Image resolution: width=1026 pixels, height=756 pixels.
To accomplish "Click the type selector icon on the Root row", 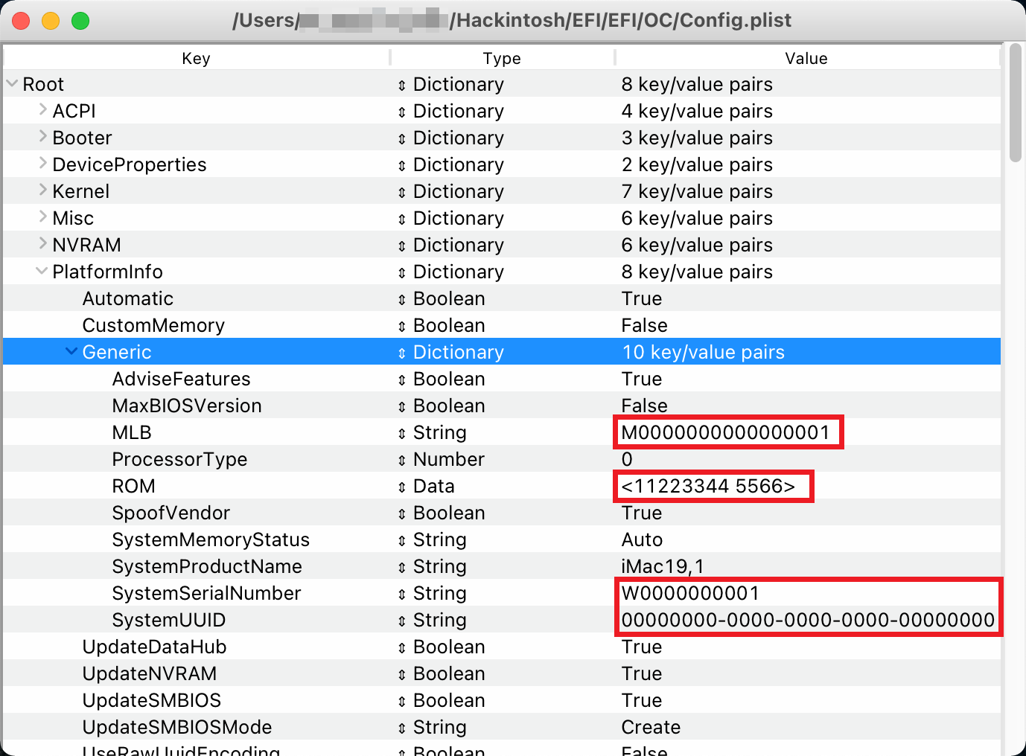I will pos(402,84).
